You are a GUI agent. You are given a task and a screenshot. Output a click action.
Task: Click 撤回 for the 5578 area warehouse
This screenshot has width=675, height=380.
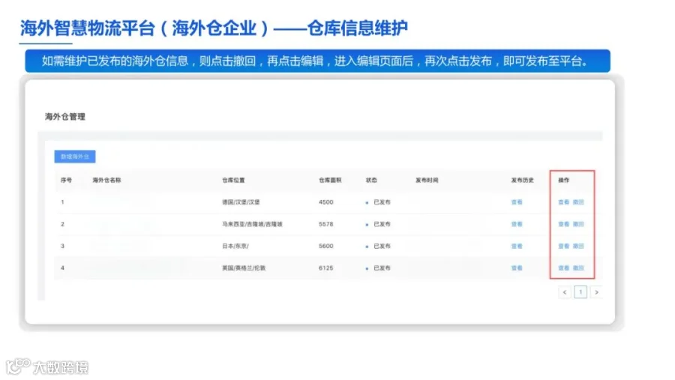pyautogui.click(x=578, y=224)
